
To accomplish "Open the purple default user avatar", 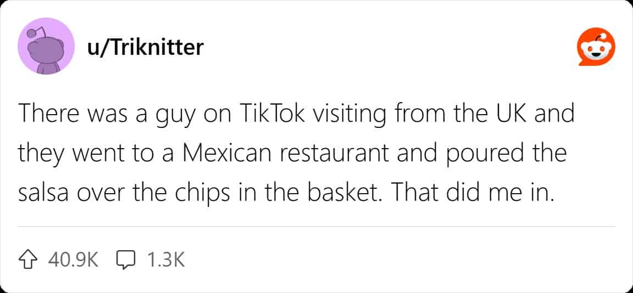I will coord(46,46).
